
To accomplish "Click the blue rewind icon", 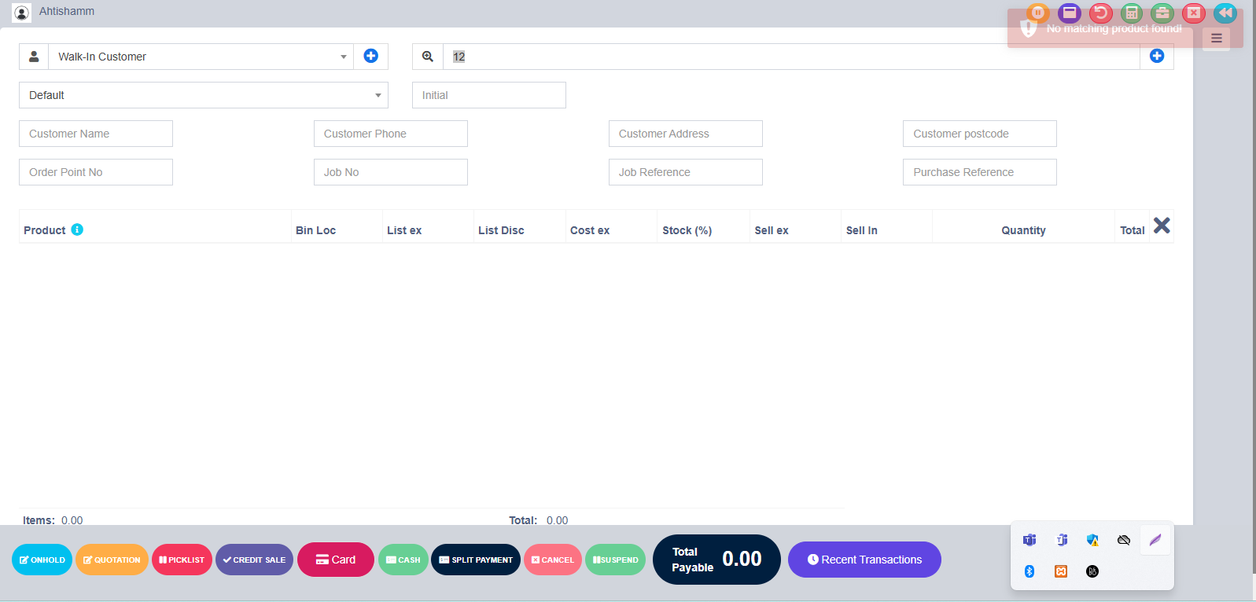I will (x=1225, y=13).
